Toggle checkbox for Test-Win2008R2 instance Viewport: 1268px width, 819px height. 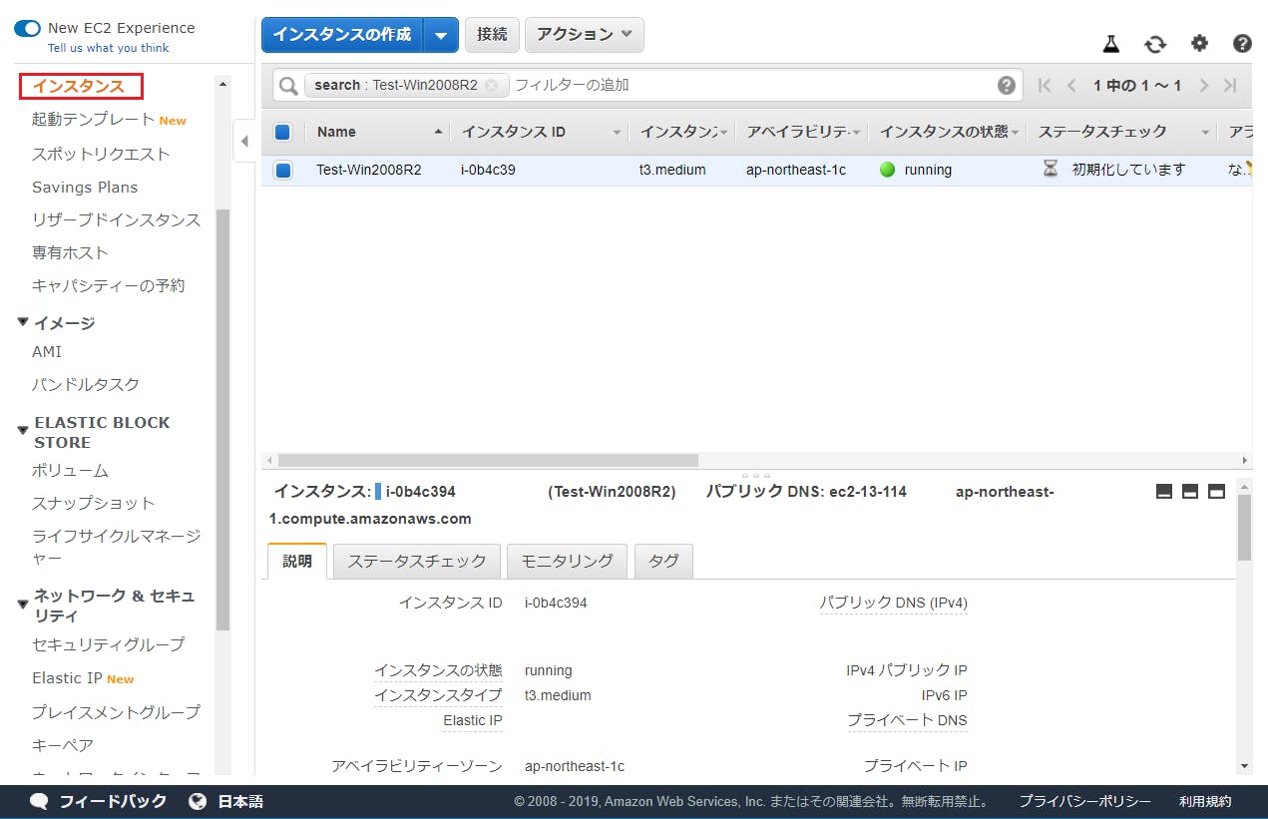(x=283, y=171)
